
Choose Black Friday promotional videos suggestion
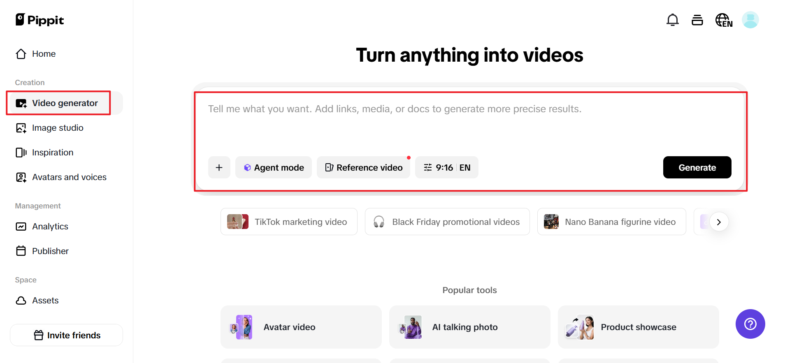pyautogui.click(x=447, y=222)
